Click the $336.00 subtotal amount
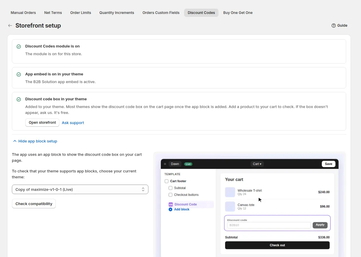361x257 pixels. coord(324,237)
